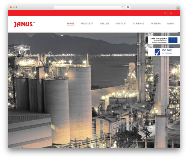Image resolution: width=188 pixels, height=159 pixels.
Task: Reload the page in browser bar
Action: [122, 7]
